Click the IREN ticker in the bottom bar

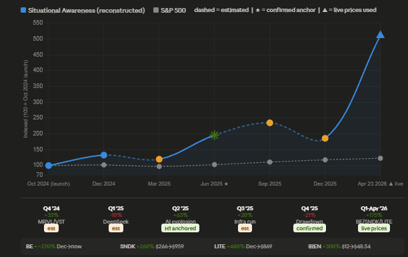(x=315, y=246)
